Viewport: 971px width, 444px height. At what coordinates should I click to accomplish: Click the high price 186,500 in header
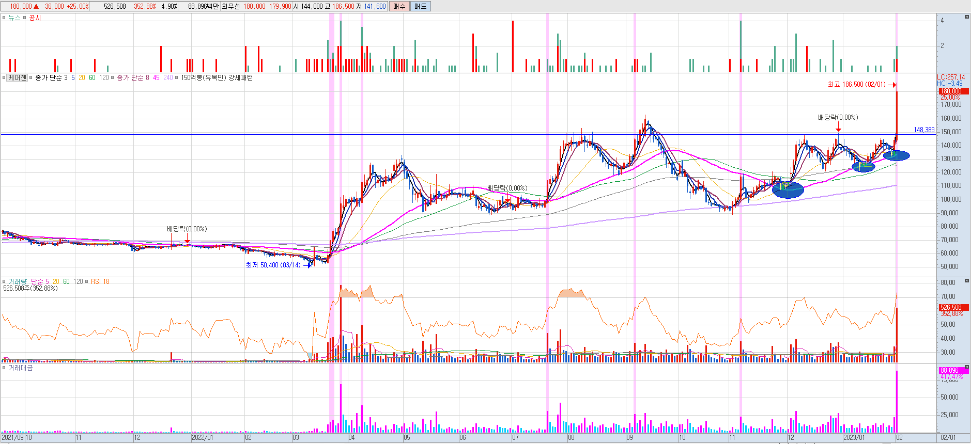343,6
